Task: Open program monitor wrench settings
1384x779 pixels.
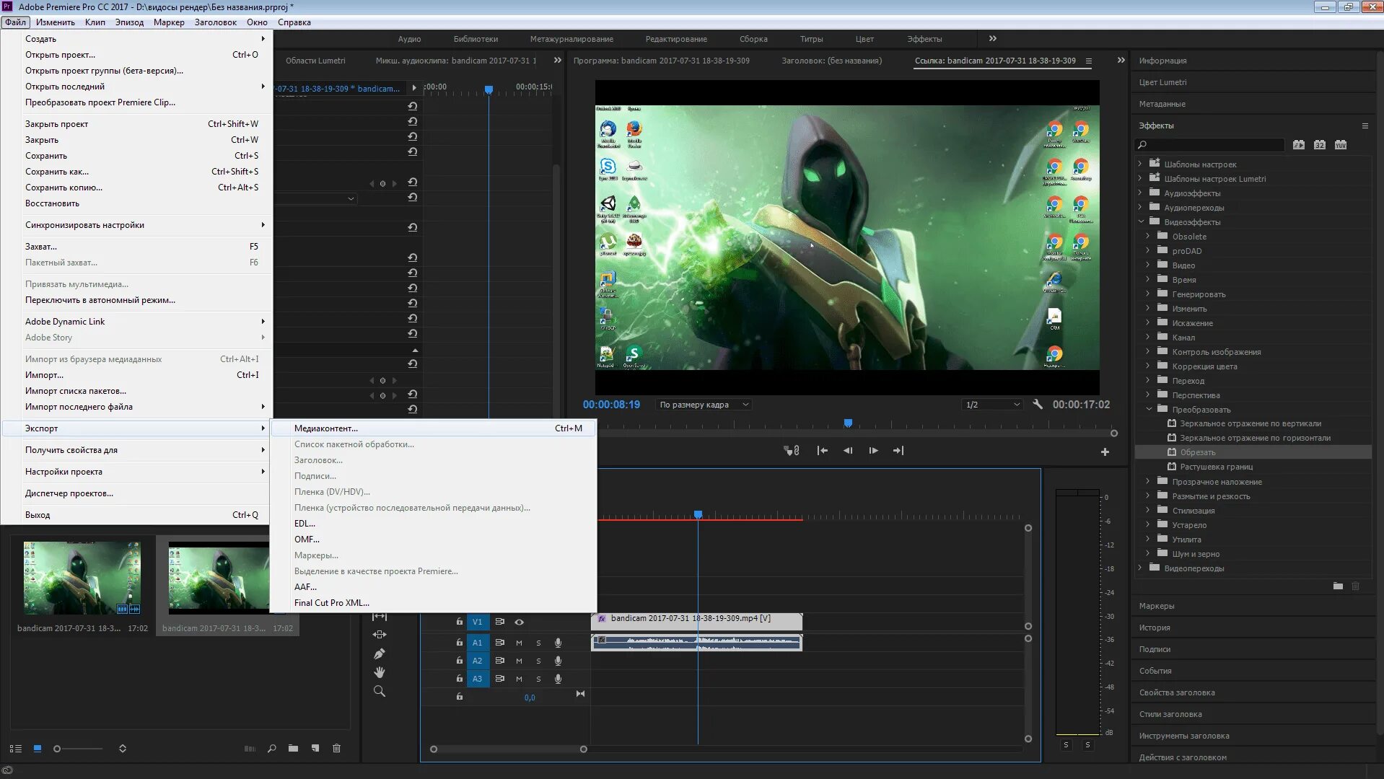Action: click(x=1038, y=405)
